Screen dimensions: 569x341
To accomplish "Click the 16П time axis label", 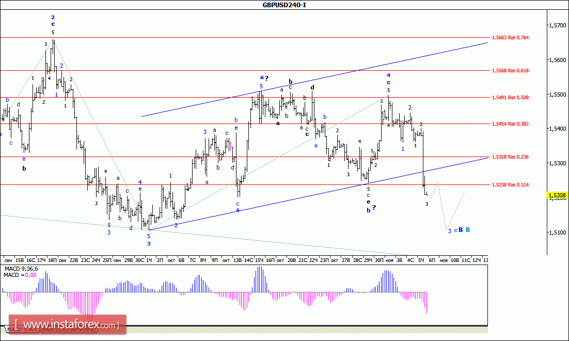I will click(x=270, y=260).
